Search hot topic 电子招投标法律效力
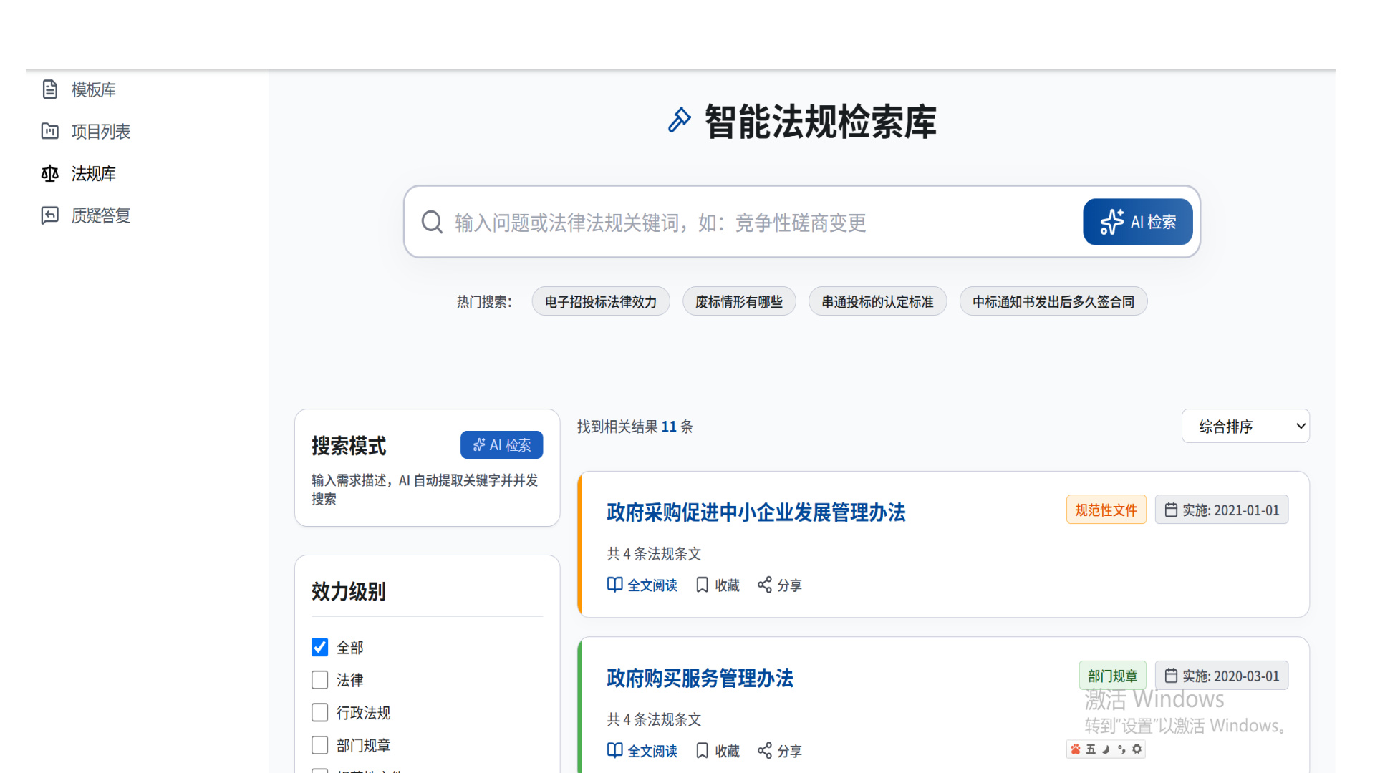The image size is (1375, 773). pos(601,301)
